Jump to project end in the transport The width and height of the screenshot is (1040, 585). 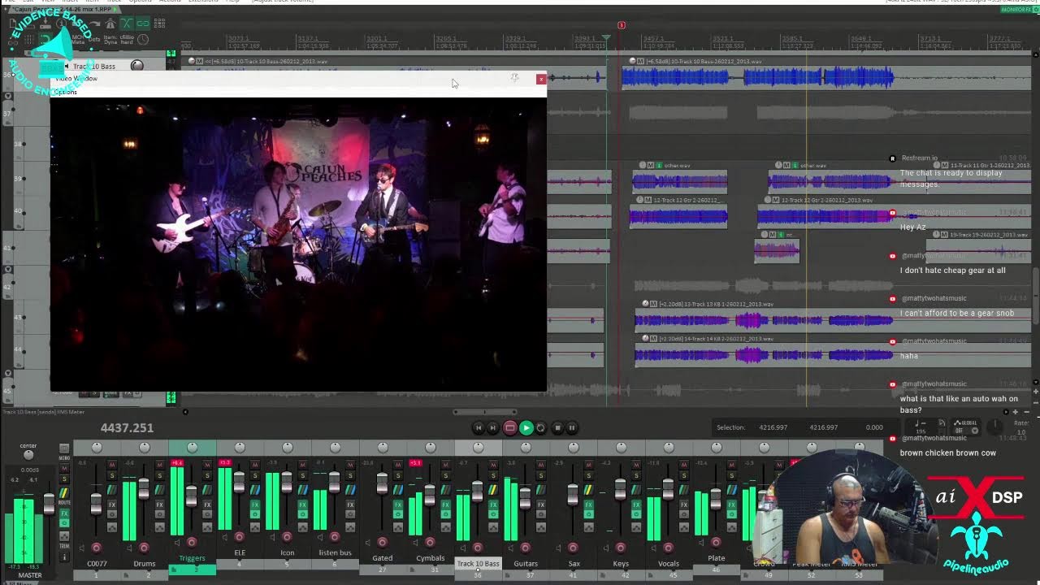click(x=492, y=427)
